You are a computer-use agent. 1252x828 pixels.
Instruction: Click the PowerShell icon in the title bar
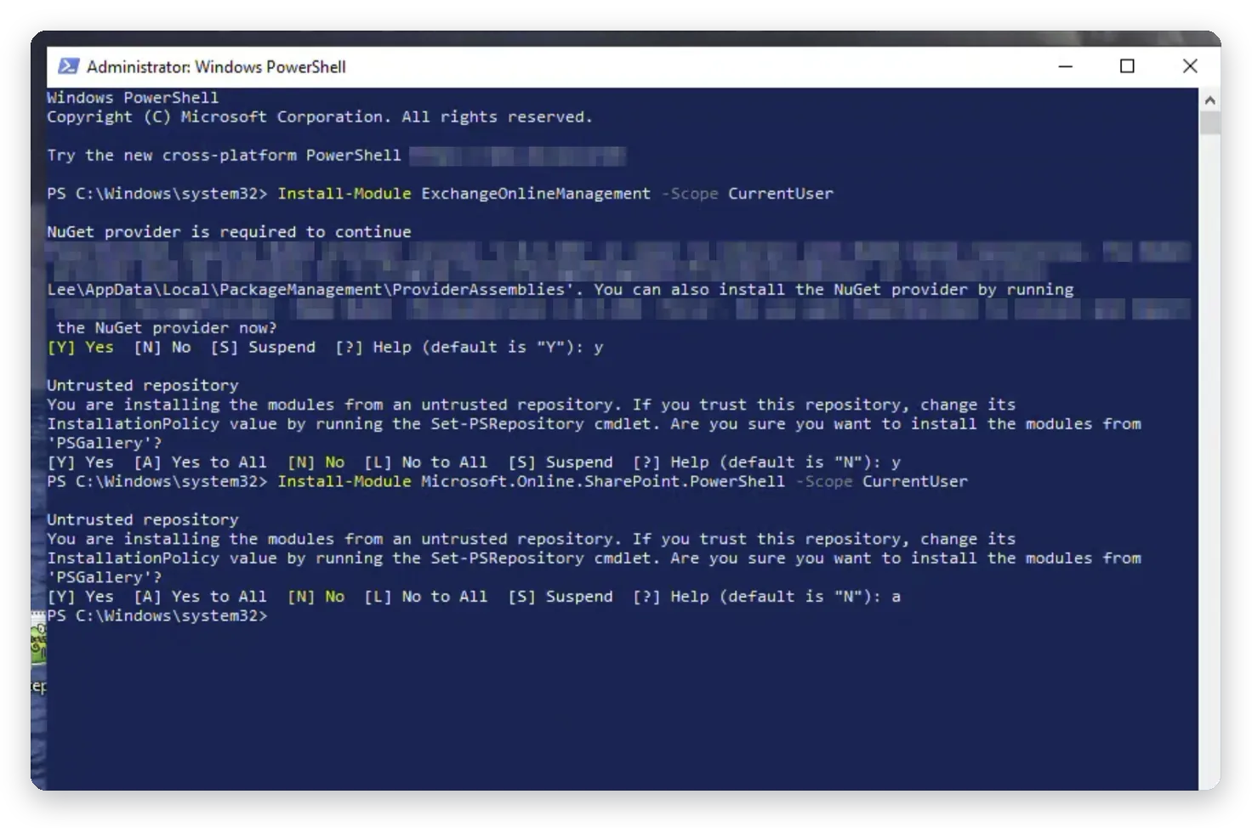pyautogui.click(x=68, y=66)
